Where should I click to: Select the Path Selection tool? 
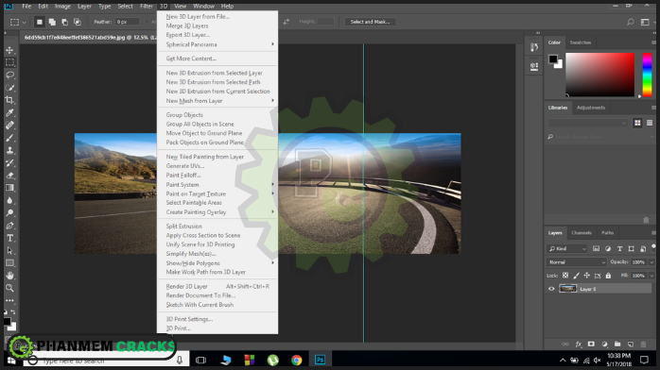9,251
